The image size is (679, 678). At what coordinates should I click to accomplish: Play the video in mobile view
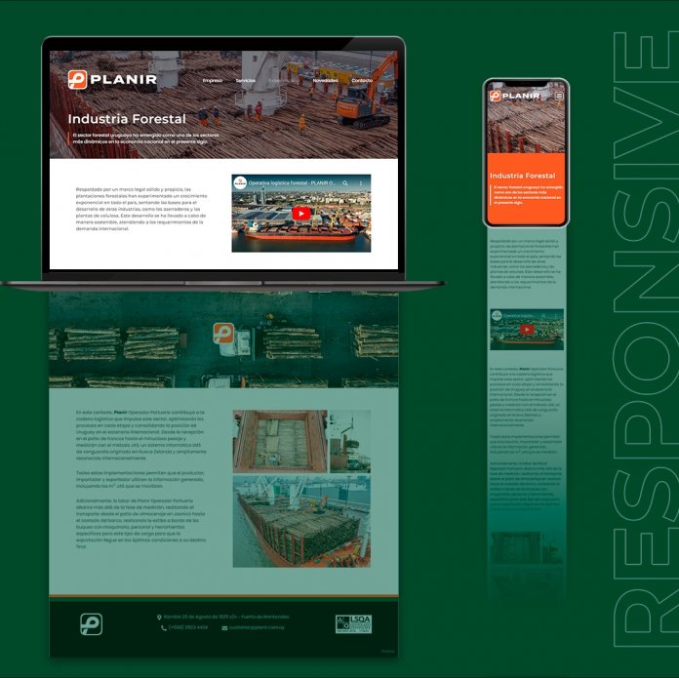(x=527, y=330)
